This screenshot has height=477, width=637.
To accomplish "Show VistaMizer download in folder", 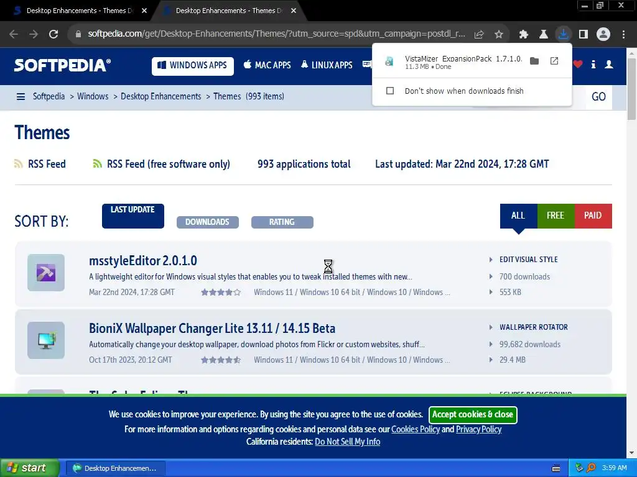I will pyautogui.click(x=534, y=61).
